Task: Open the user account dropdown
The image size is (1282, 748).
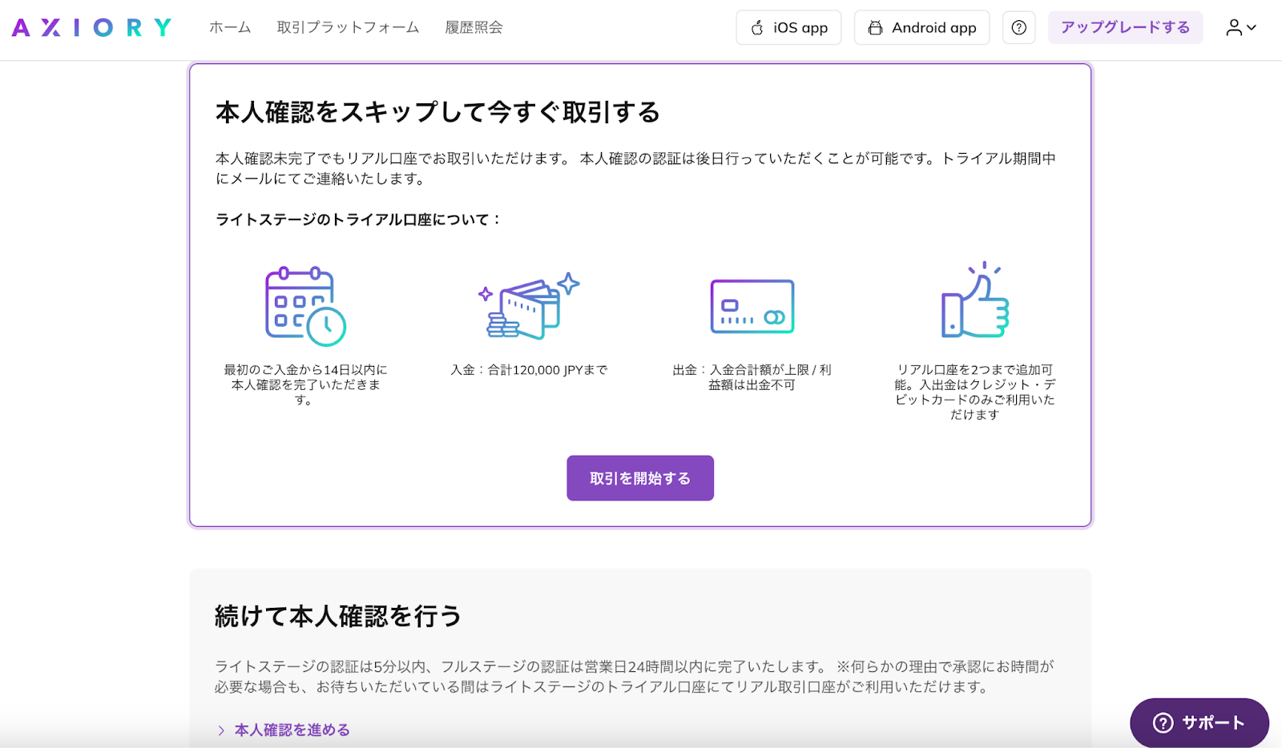Action: [x=1241, y=28]
